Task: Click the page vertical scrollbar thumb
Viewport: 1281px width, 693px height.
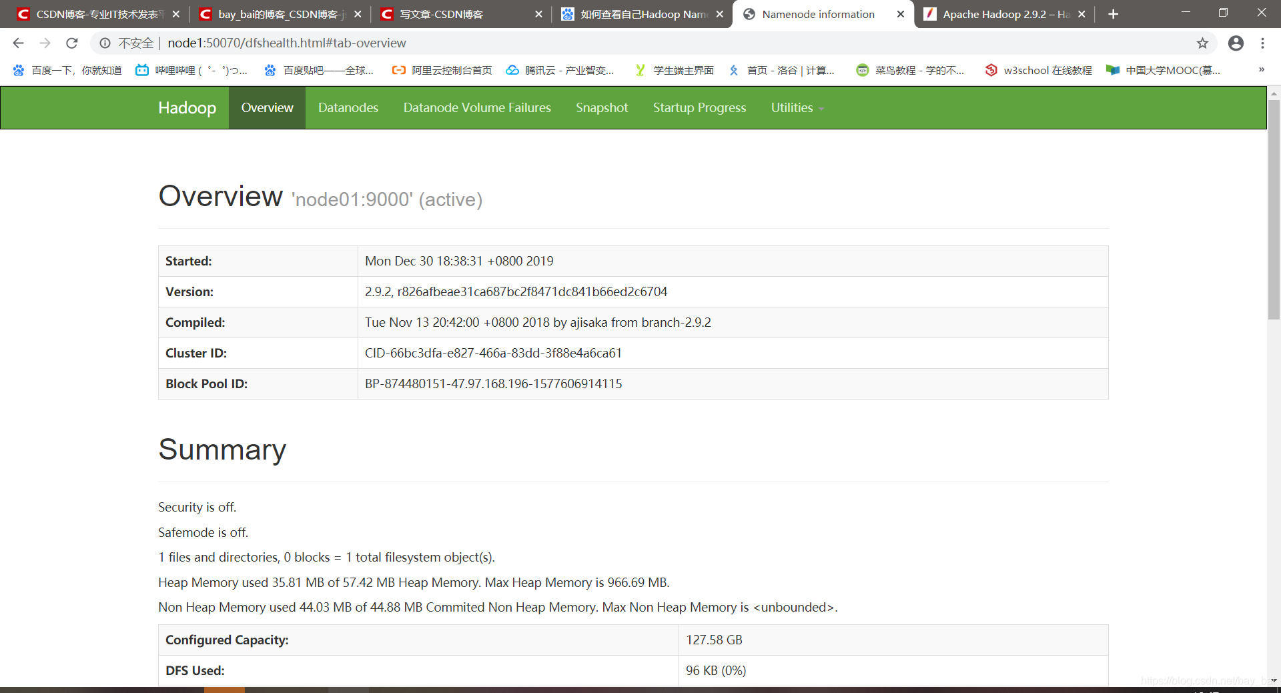Action: click(x=1274, y=210)
